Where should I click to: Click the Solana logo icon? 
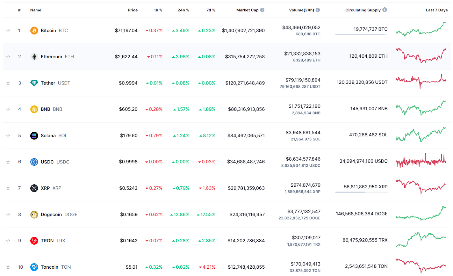pos(34,136)
